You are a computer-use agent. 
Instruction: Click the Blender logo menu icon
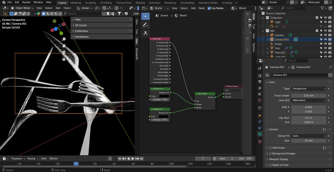click(3, 3)
